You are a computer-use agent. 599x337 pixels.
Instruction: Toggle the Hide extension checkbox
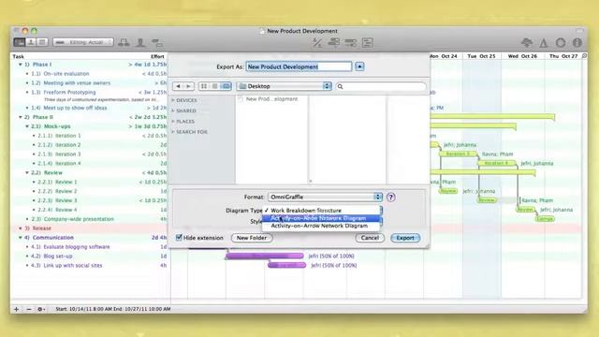179,237
